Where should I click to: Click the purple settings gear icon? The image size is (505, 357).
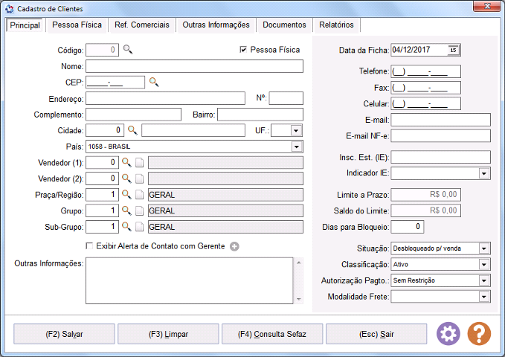click(448, 334)
